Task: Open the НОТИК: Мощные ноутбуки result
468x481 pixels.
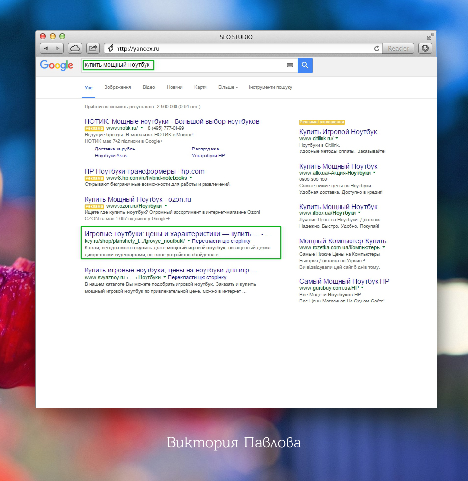Action: coord(172,121)
